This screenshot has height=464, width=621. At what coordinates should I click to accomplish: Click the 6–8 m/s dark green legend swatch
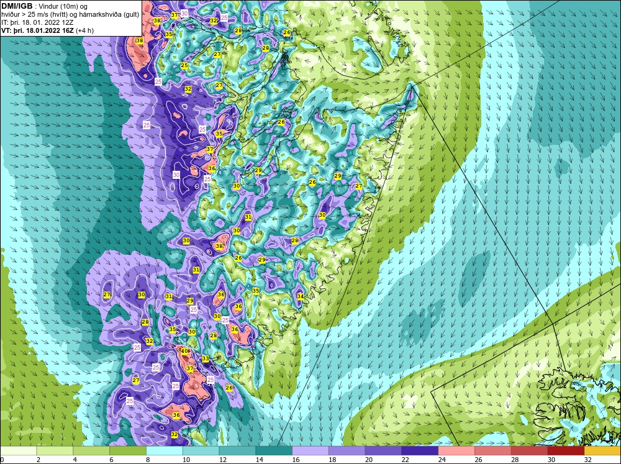(128, 451)
